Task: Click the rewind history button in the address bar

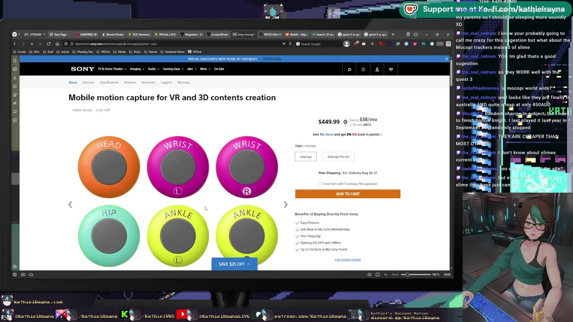Action: click(x=32, y=44)
